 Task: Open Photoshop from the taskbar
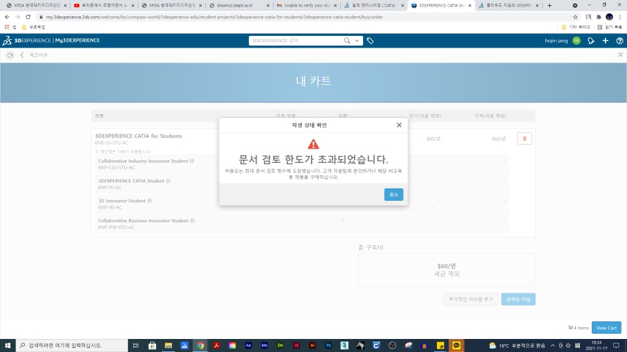(x=329, y=345)
